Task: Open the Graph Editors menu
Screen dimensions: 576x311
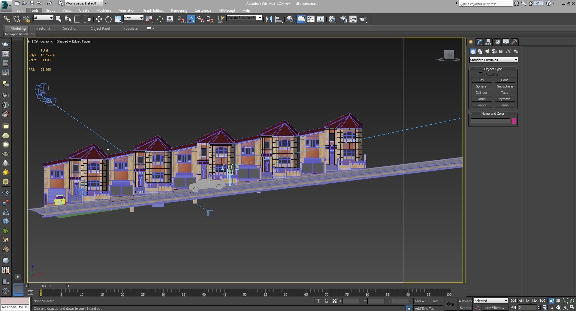Action: (153, 10)
